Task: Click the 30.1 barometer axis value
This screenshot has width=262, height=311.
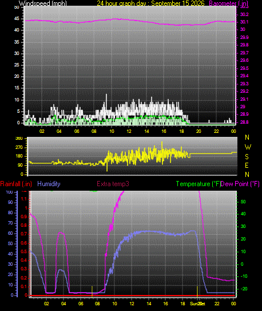Action: pyautogui.click(x=244, y=22)
